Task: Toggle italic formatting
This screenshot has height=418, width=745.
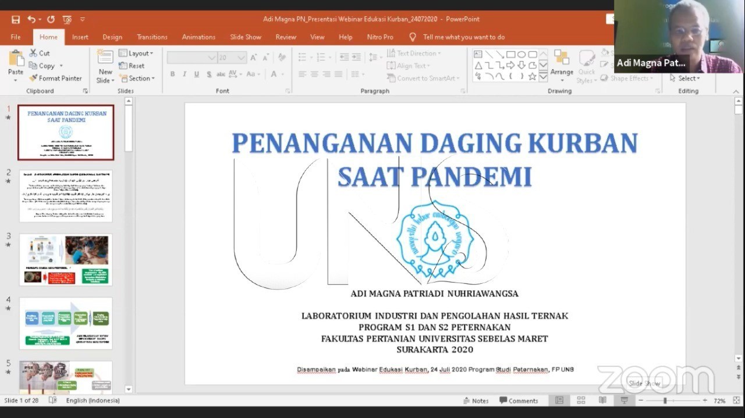Action: point(184,74)
